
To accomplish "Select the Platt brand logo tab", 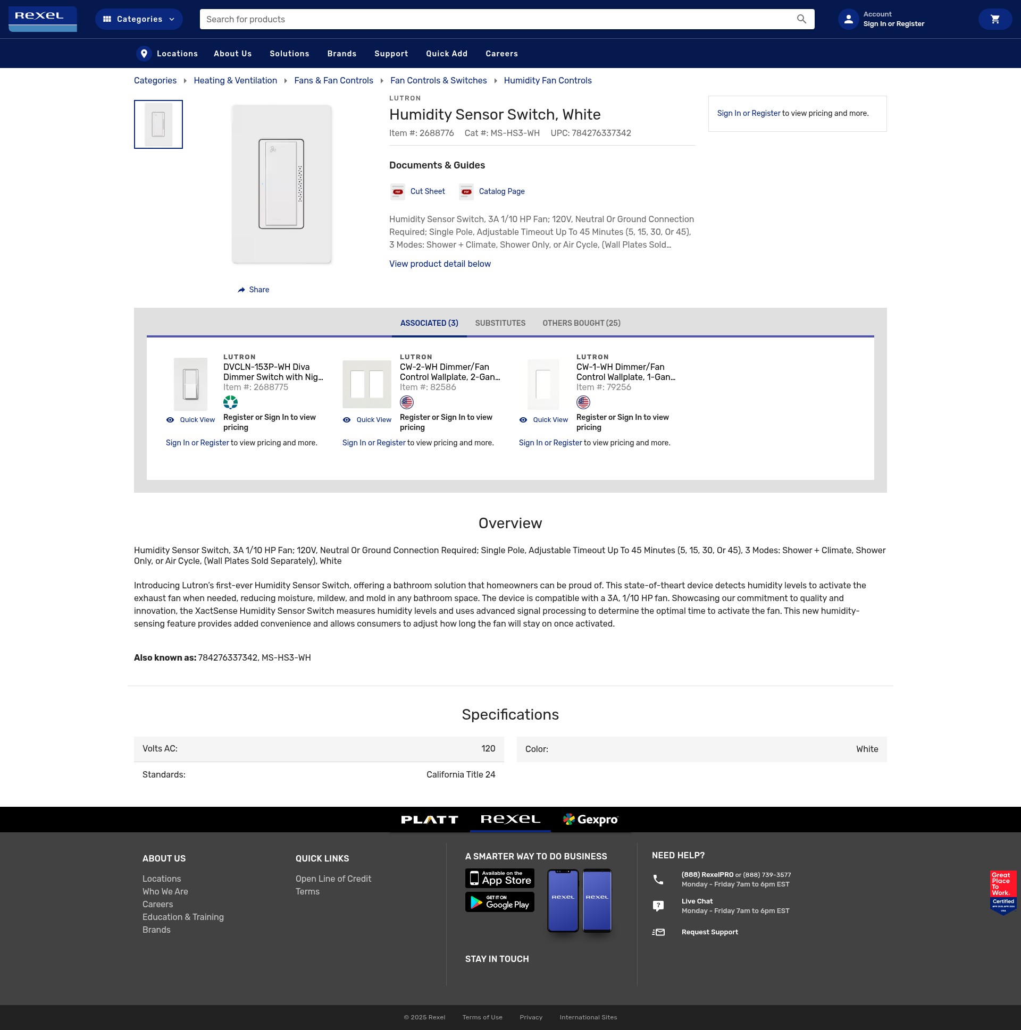I will 430,820.
